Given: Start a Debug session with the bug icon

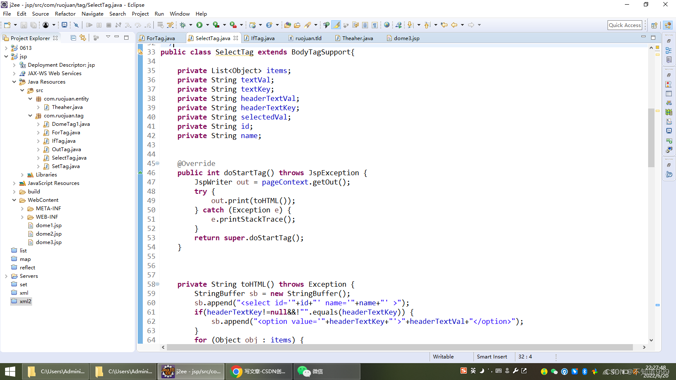Looking at the screenshot, I should click(184, 25).
